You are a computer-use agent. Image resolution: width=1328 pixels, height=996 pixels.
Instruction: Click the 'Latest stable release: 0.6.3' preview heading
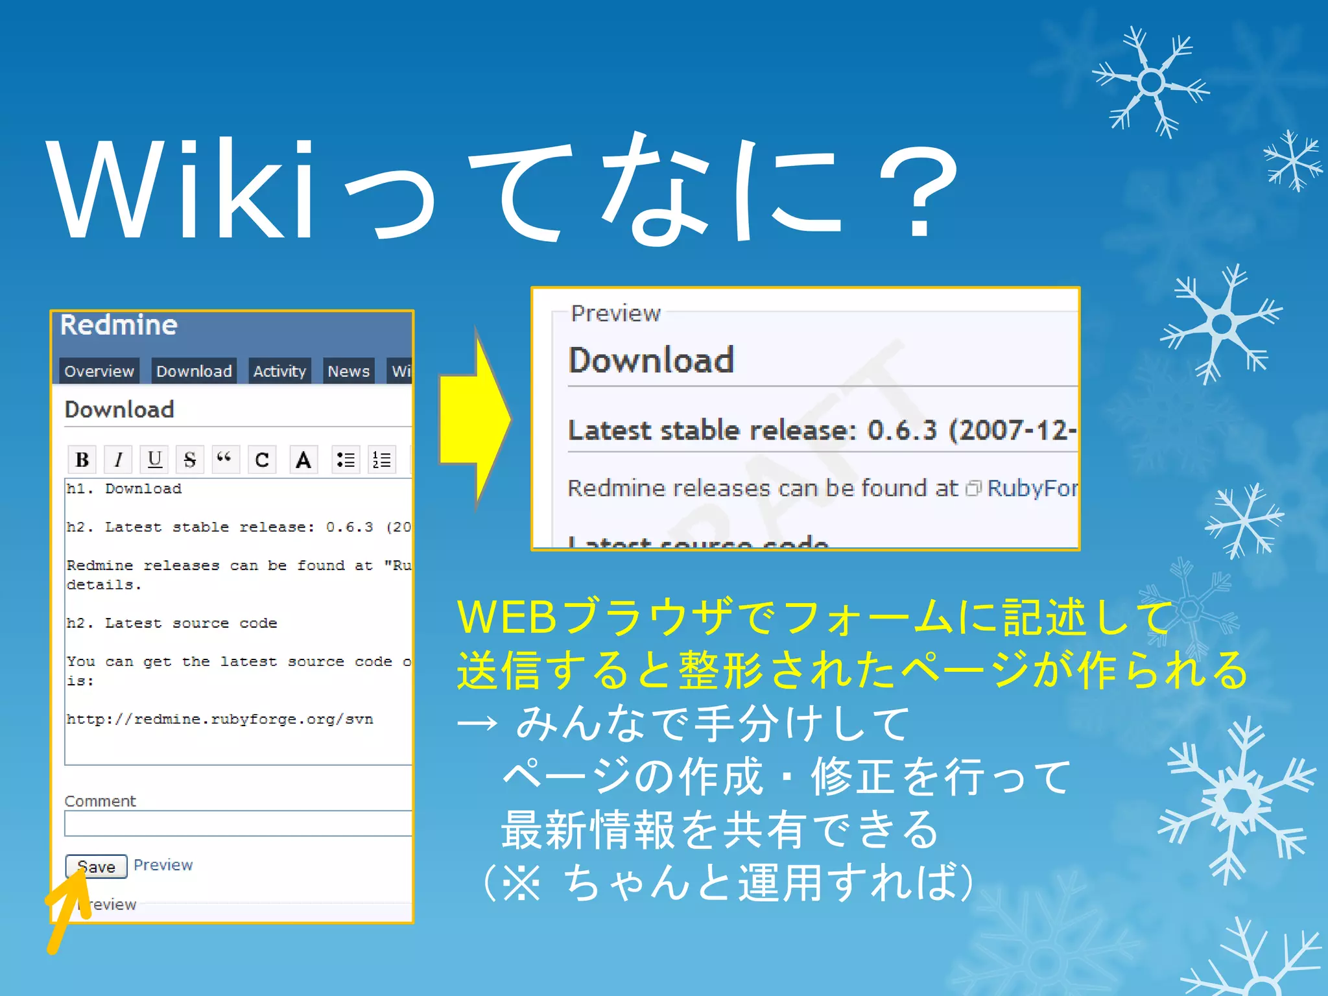point(822,430)
